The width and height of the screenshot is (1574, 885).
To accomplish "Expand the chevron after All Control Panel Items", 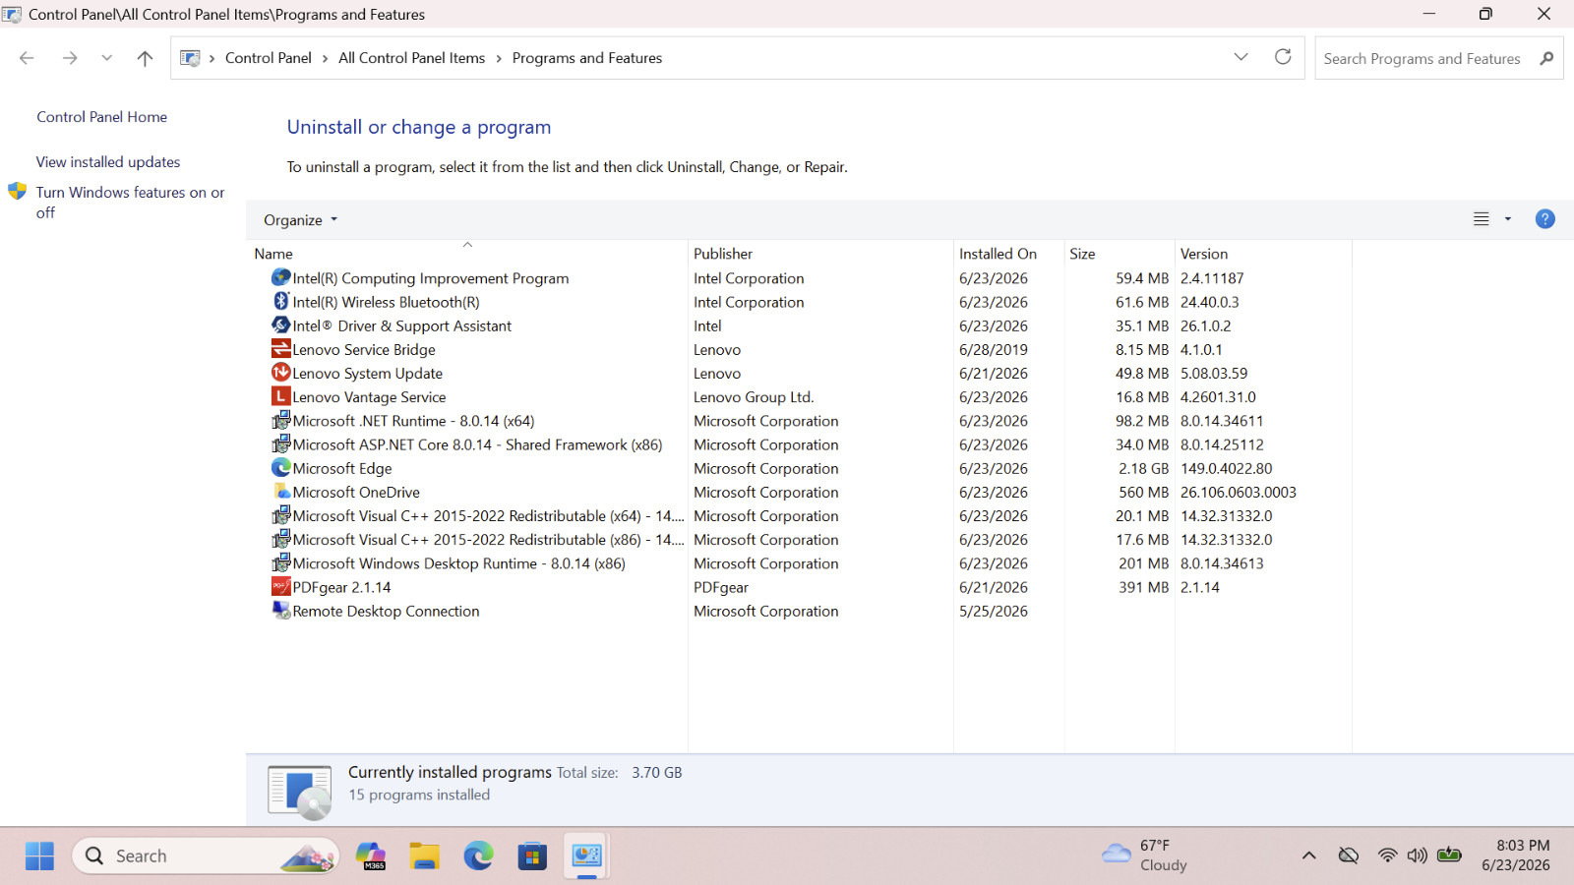I will pos(499,58).
